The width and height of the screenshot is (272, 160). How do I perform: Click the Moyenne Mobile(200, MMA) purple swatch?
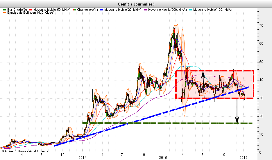coord(145,10)
